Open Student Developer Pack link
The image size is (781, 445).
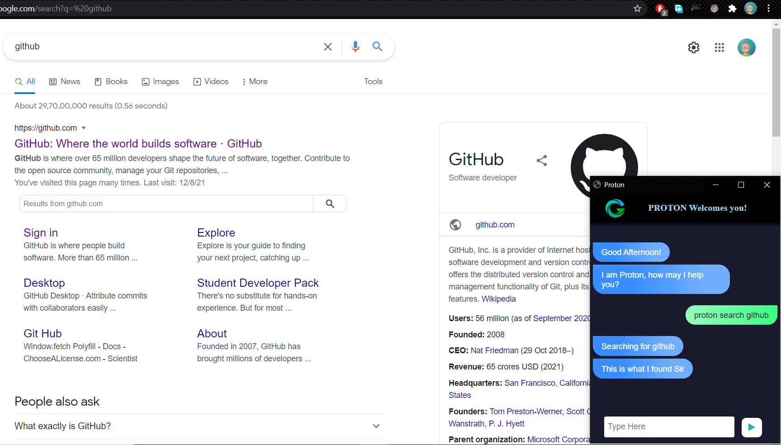click(x=258, y=283)
